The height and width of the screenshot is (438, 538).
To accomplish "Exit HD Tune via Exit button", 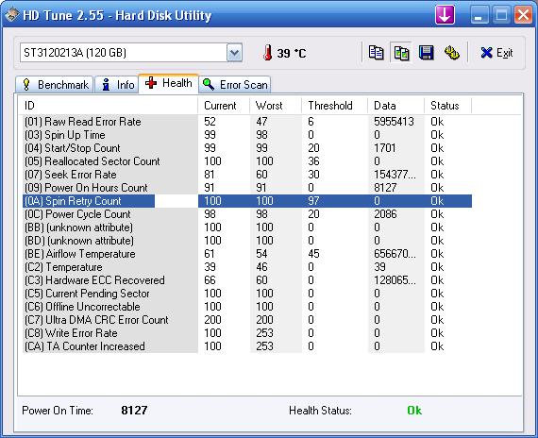I will (x=496, y=53).
